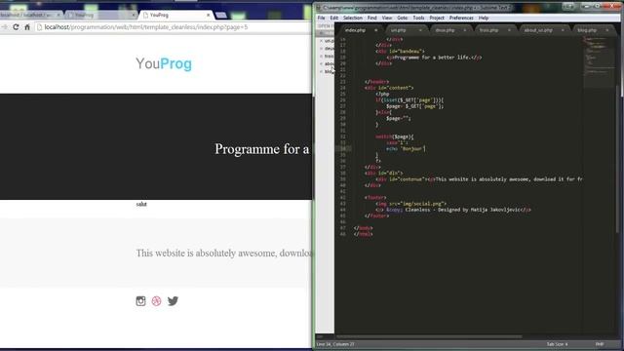Click the page icon in the address bar
Screen dimensions: 624x351
coord(39,27)
